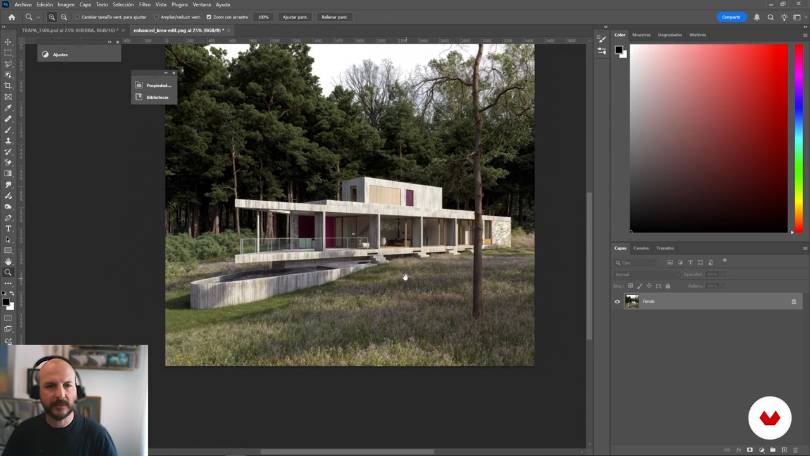Open the Layers panel options menu
The image size is (810, 456).
pyautogui.click(x=805, y=248)
